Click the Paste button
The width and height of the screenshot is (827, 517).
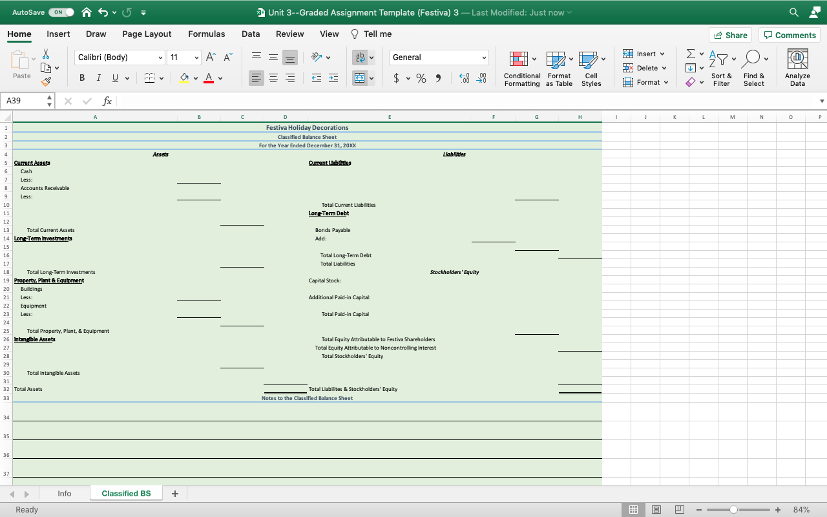(21, 65)
